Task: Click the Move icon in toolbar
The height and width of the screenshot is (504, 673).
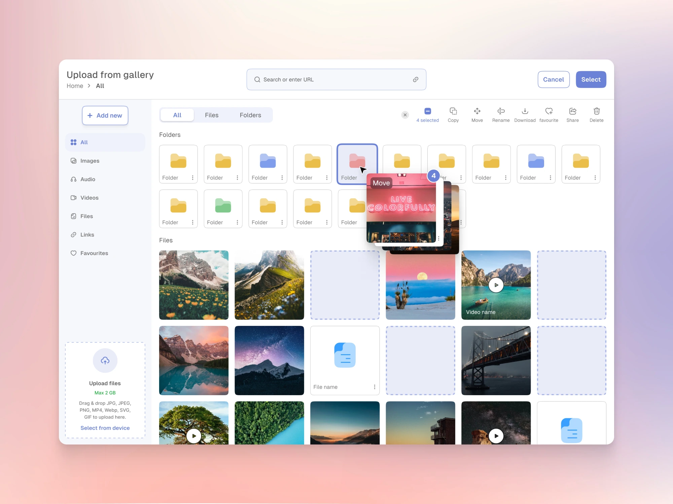Action: (x=477, y=111)
